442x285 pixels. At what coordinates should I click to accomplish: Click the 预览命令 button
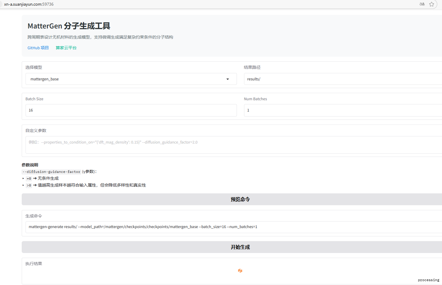pyautogui.click(x=232, y=199)
